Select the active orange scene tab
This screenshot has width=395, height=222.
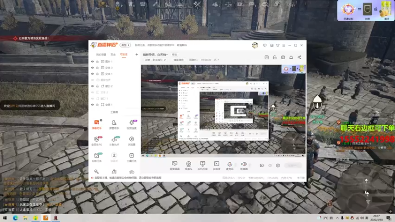[x=124, y=55]
